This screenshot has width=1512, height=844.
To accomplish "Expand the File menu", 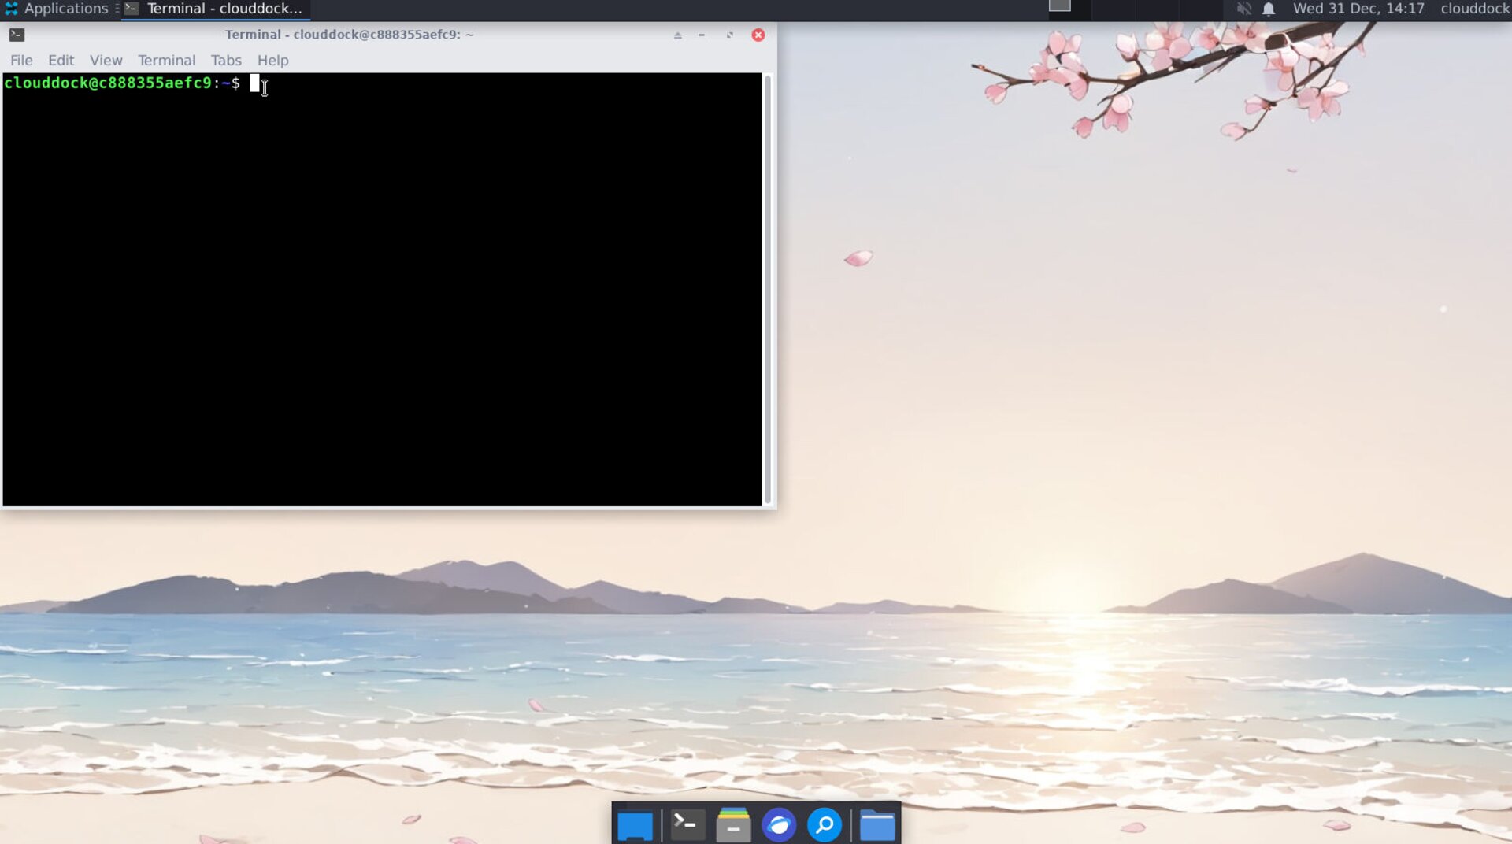I will (x=21, y=61).
